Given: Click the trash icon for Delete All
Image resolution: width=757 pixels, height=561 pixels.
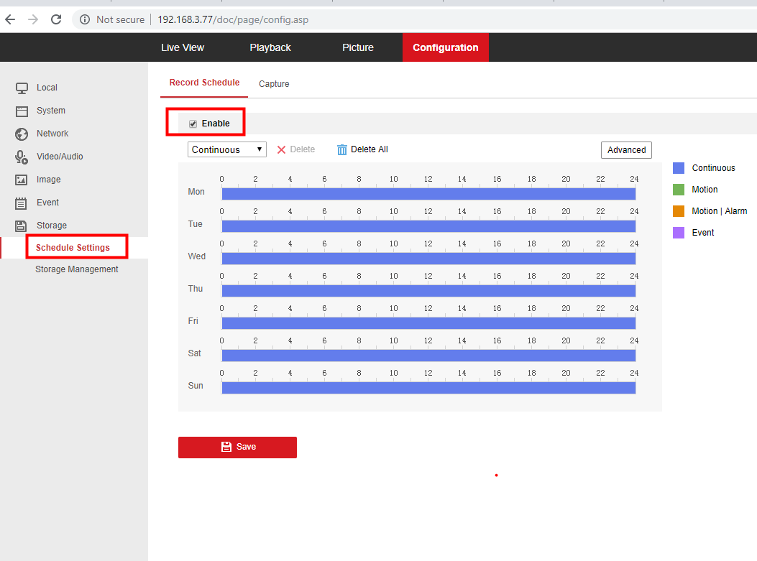Looking at the screenshot, I should click(342, 149).
